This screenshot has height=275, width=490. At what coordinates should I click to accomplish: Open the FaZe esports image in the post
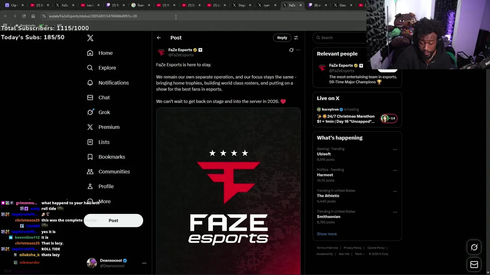[229, 191]
